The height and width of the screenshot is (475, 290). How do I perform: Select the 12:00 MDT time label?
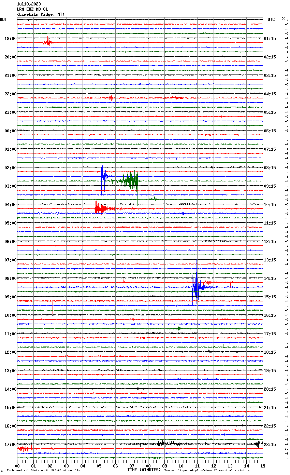tap(10, 352)
